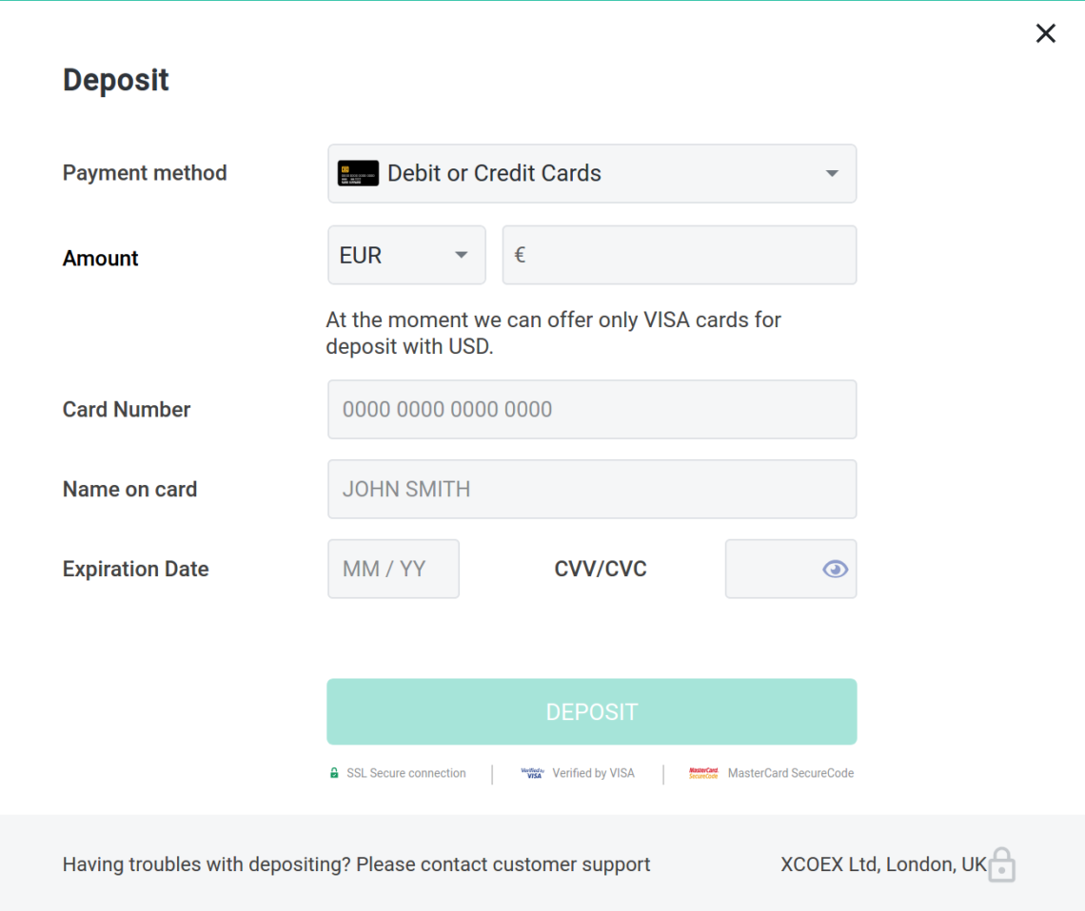Click the MM / YY expiration field

(x=393, y=569)
